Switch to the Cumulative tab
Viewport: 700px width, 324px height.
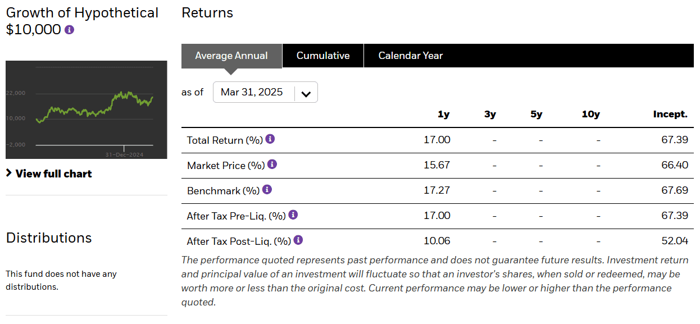(323, 56)
